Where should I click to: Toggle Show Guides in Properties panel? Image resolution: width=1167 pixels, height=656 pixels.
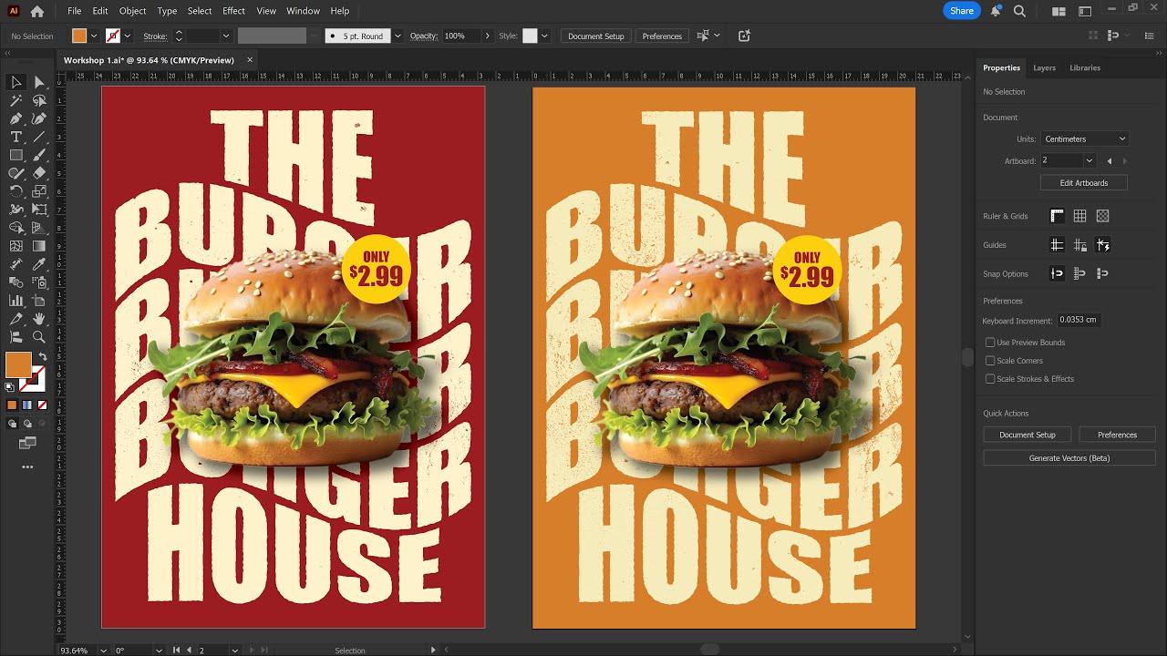(x=1057, y=245)
